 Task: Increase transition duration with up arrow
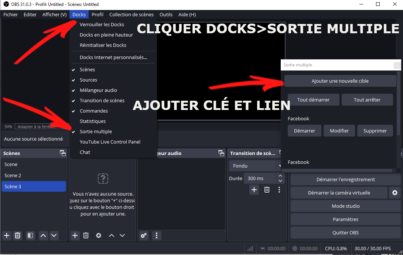280,176
